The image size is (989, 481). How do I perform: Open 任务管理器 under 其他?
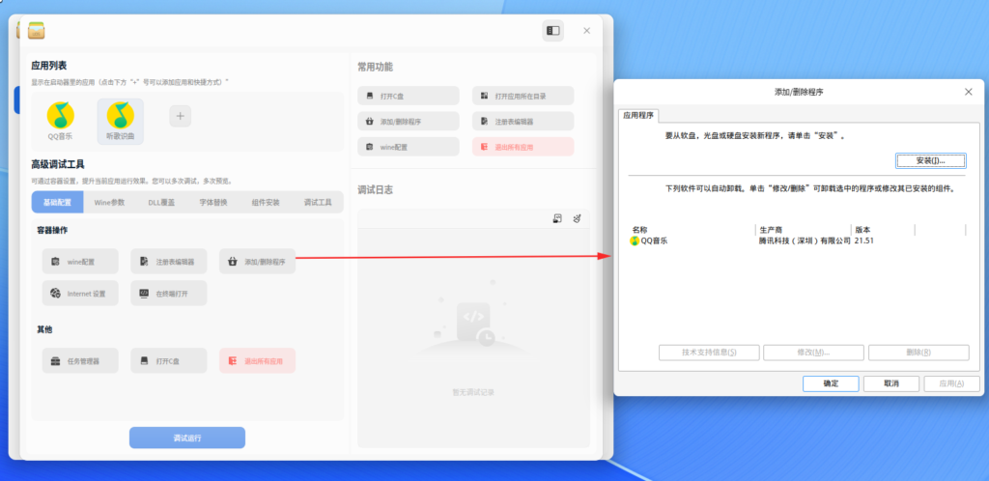point(80,361)
